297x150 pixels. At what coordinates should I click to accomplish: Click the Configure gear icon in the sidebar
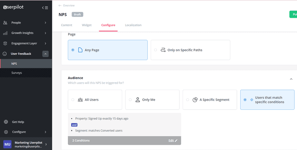[x=6, y=132]
